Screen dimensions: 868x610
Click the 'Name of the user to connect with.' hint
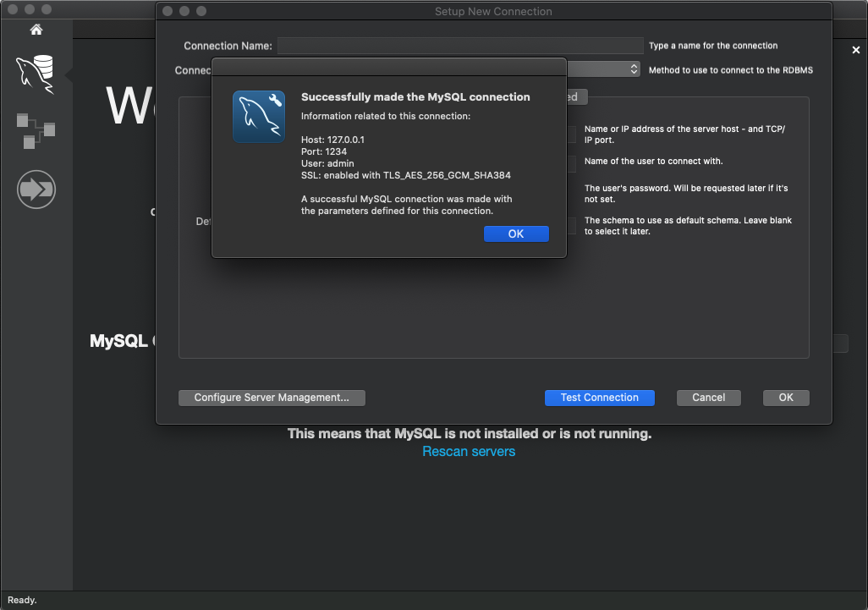654,161
